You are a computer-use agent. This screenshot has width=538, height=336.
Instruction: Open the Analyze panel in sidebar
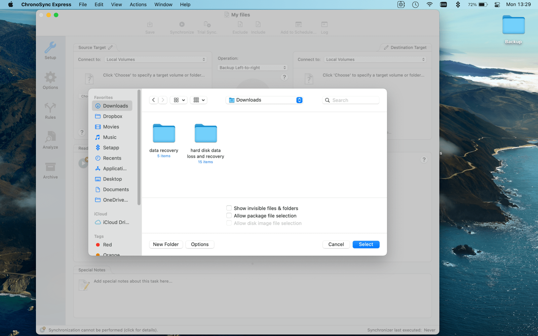(x=50, y=140)
